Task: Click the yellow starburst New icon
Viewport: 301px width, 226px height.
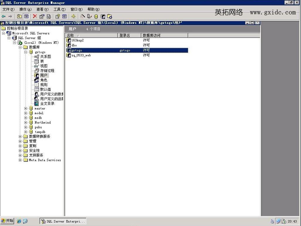Action: (74, 16)
